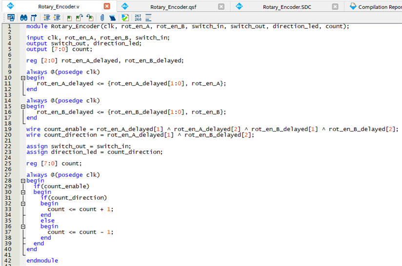This screenshot has height=266, width=402.
Task: Collapse the begin block at line 15
Action: pyautogui.click(x=23, y=107)
